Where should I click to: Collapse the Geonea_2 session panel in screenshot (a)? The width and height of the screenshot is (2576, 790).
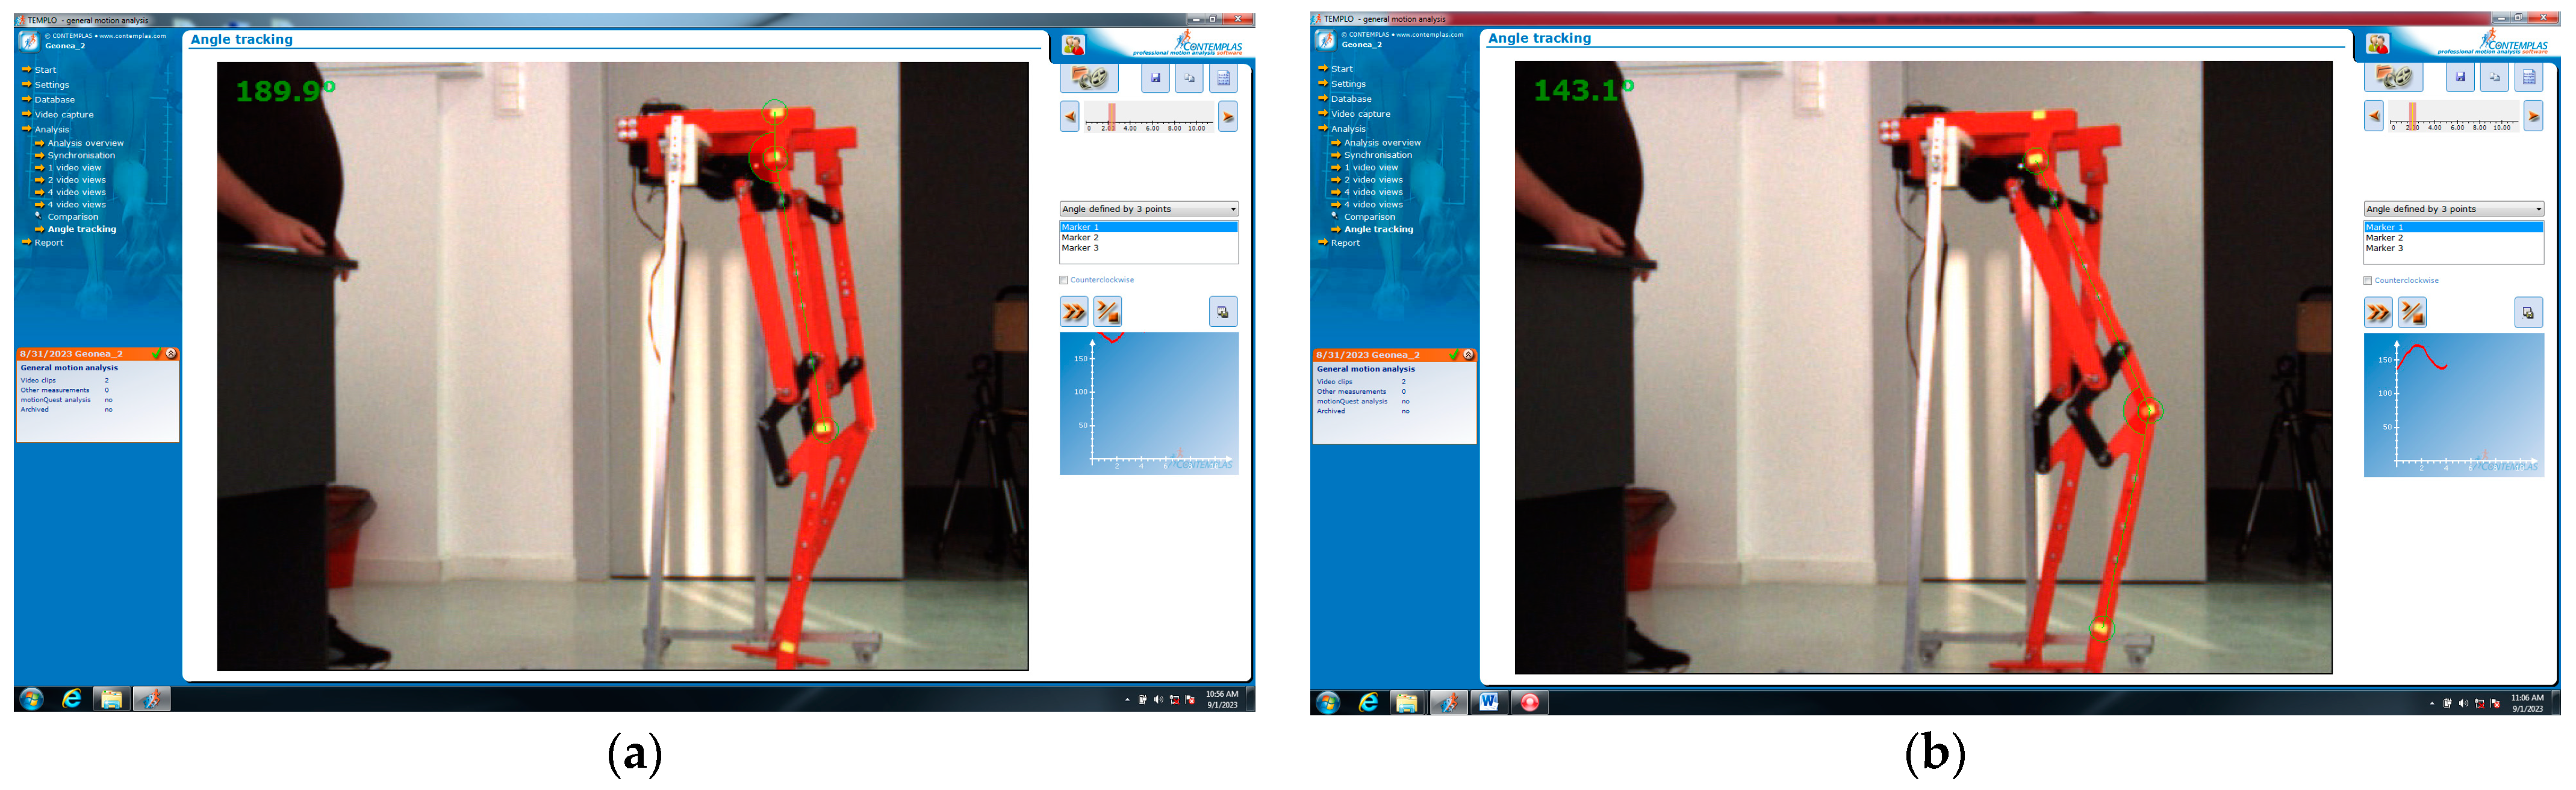171,354
